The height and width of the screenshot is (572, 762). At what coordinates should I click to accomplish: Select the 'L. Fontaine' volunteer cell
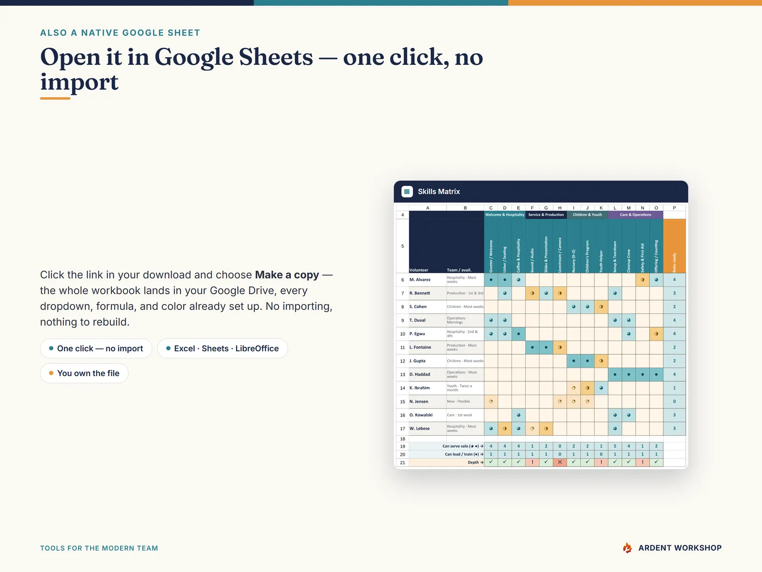[x=428, y=347]
